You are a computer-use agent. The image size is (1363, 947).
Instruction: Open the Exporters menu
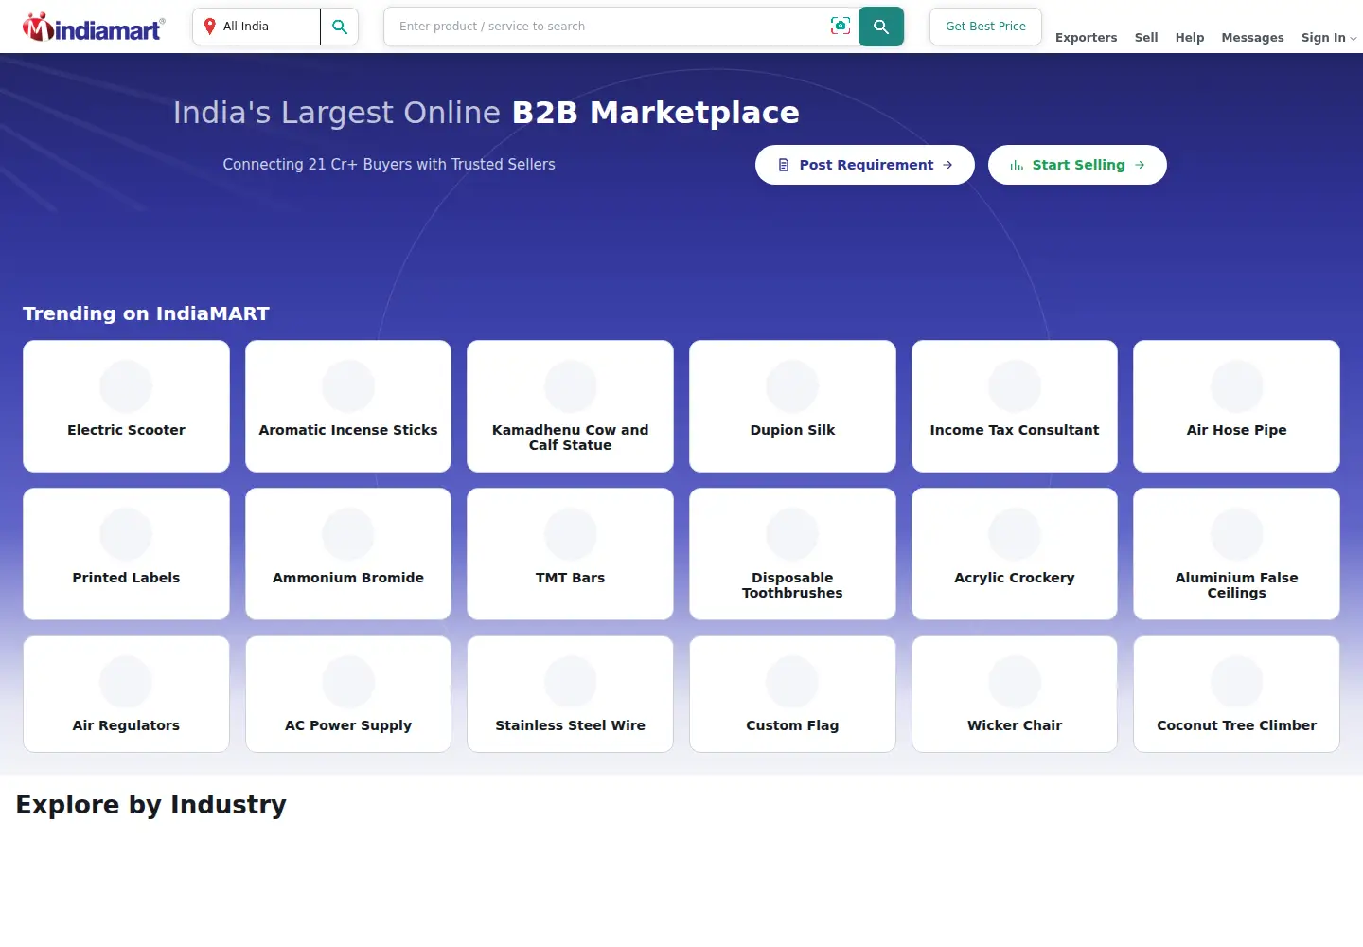tap(1086, 38)
